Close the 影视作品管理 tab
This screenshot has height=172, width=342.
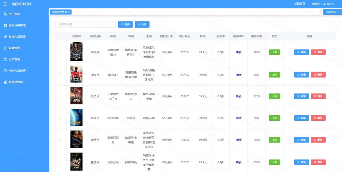click(69, 12)
